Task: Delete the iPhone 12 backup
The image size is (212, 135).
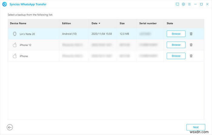Action: click(x=191, y=45)
